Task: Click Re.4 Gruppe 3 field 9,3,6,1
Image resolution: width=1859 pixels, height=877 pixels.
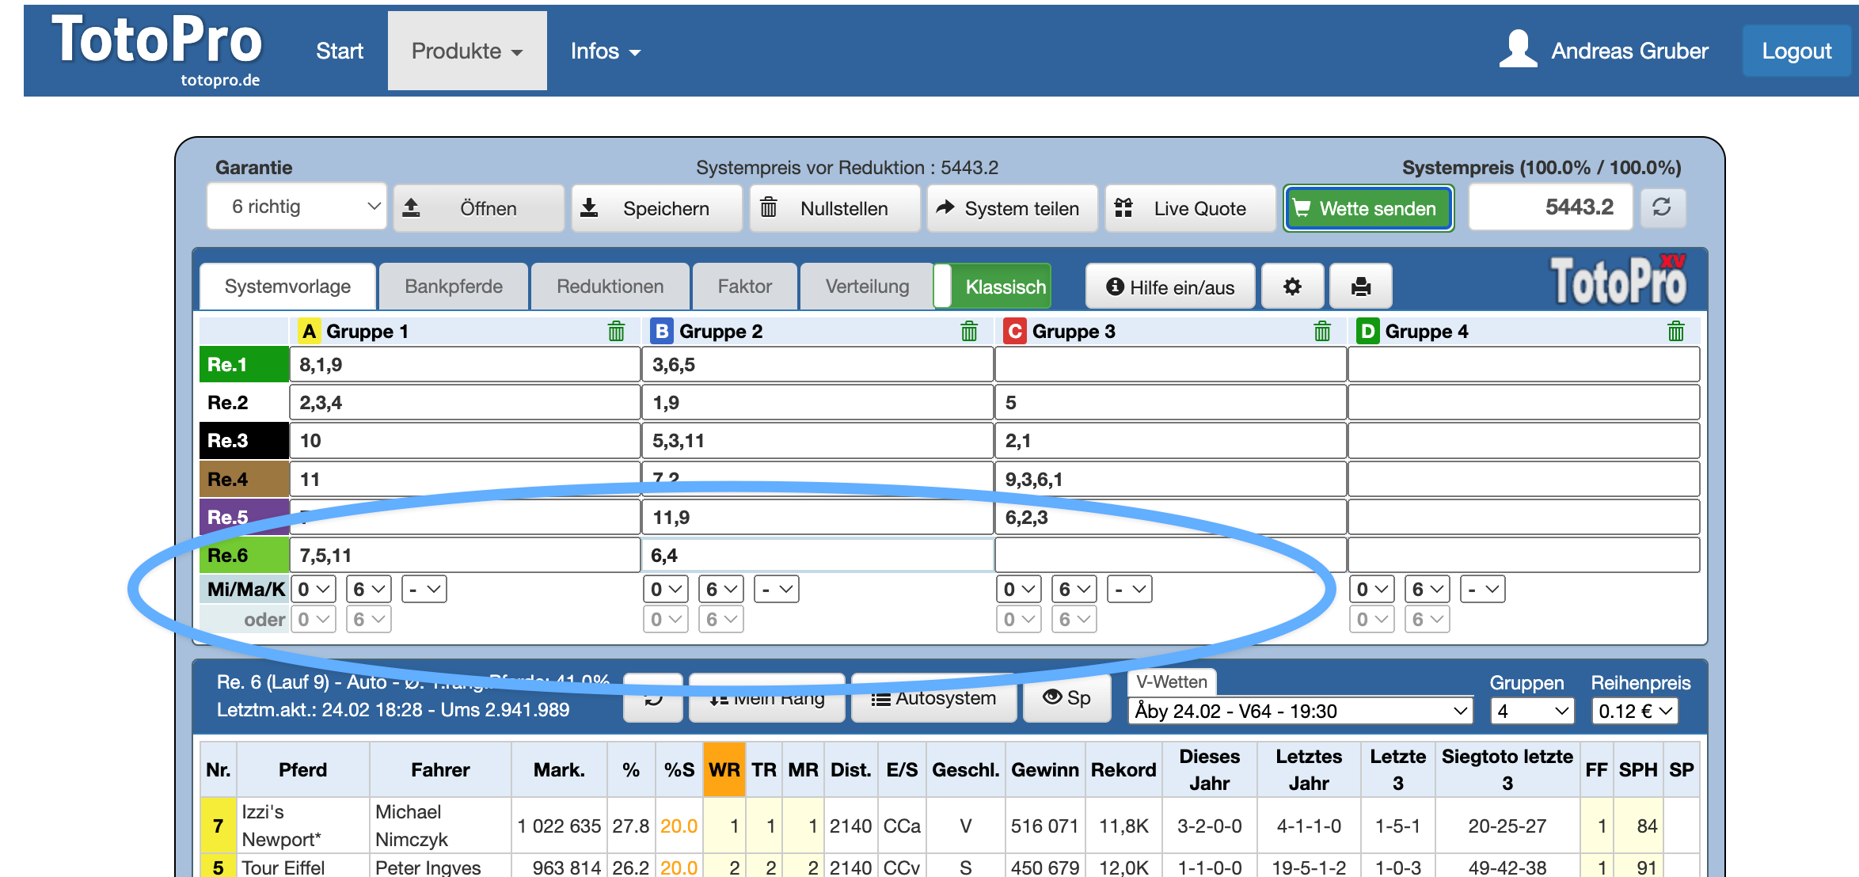Action: pyautogui.click(x=1170, y=480)
